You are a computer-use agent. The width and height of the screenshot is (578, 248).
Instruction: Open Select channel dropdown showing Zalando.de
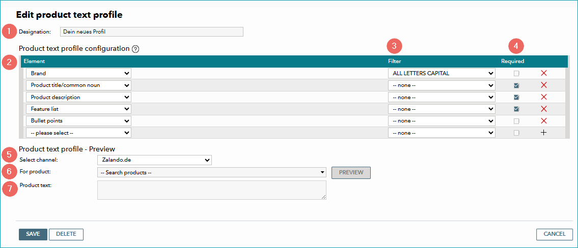pos(154,160)
